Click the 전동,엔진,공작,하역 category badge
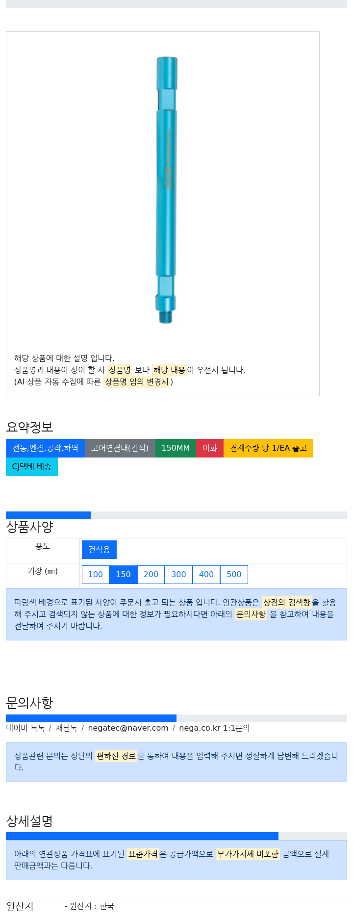This screenshot has height=916, width=353. click(x=45, y=448)
